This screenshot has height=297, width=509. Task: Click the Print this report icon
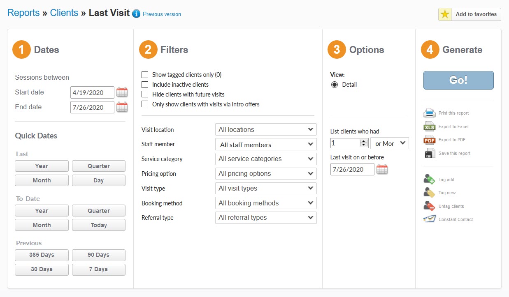pyautogui.click(x=430, y=113)
